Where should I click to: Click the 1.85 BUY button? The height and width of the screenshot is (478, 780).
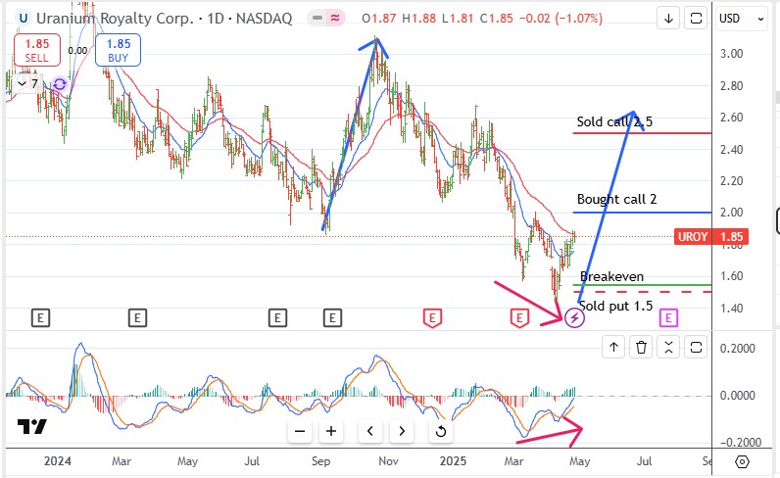(118, 50)
